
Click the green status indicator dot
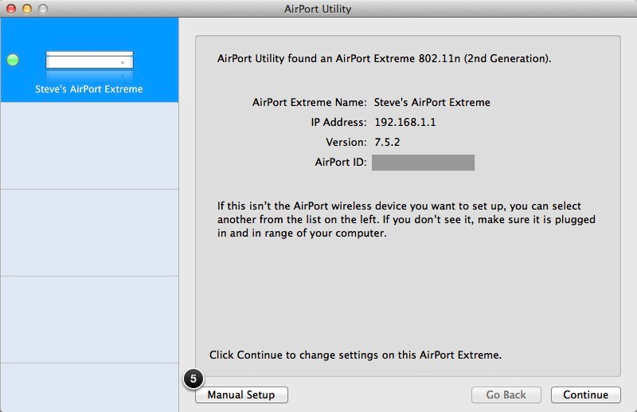point(13,61)
